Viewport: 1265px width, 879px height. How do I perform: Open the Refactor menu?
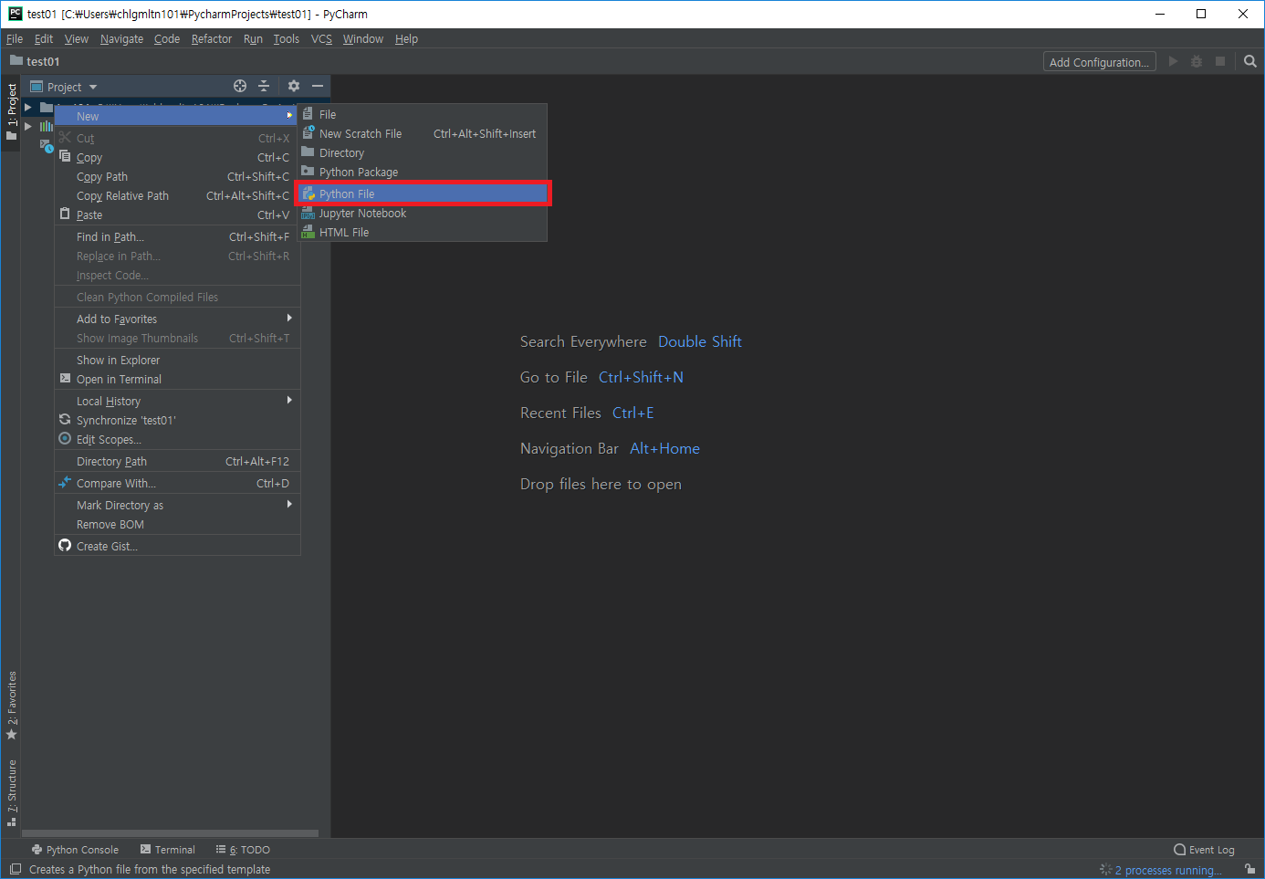[x=212, y=38]
